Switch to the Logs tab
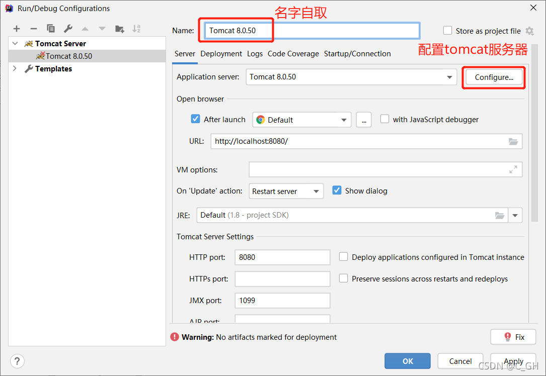 (x=255, y=54)
